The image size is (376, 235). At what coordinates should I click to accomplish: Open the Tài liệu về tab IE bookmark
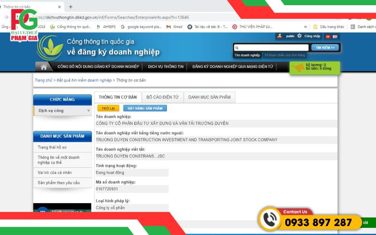click(x=208, y=27)
